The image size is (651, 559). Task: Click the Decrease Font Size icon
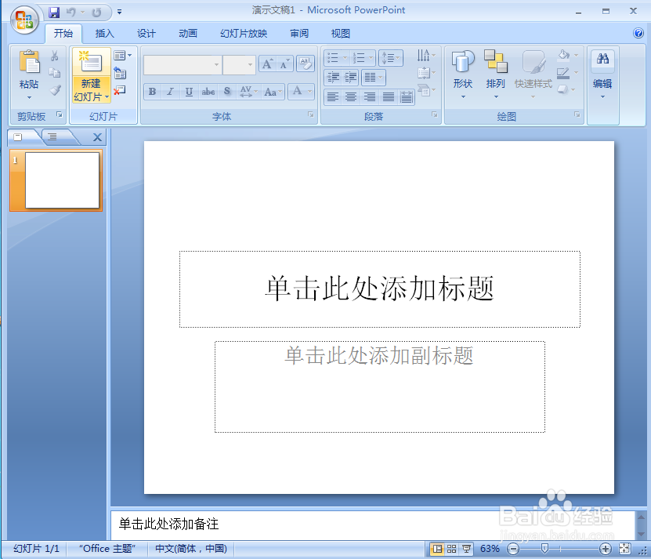284,64
